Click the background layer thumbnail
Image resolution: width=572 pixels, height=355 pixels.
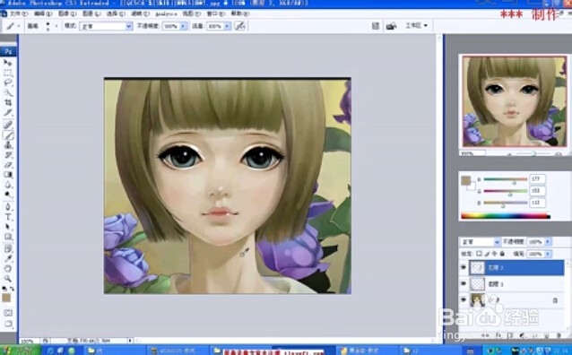point(478,300)
